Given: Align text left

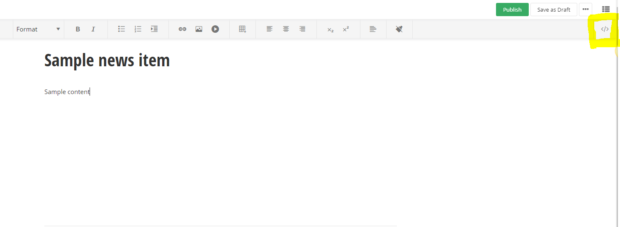Looking at the screenshot, I should click(x=270, y=29).
